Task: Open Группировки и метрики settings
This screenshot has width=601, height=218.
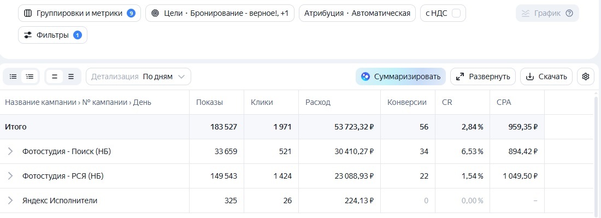Action: (79, 14)
